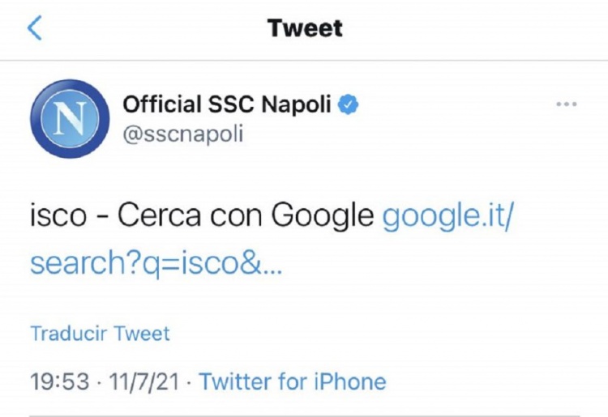
Task: Click the word Official in account name
Action: 162,104
